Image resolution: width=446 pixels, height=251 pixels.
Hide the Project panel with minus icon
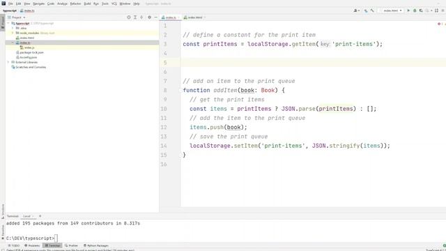point(155,17)
